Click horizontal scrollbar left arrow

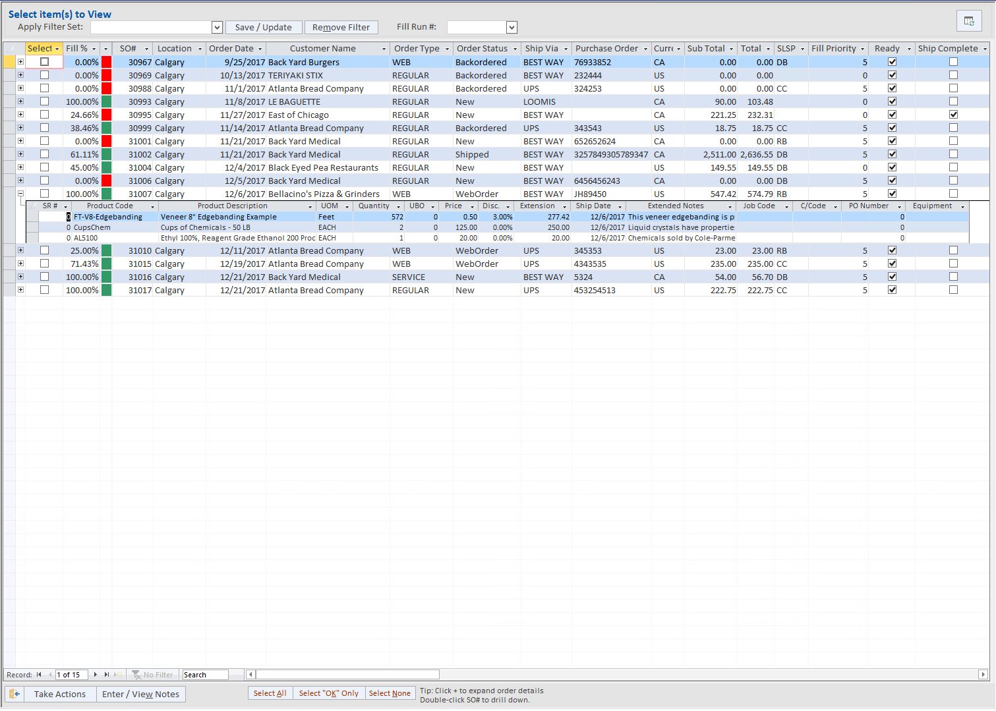coord(250,675)
